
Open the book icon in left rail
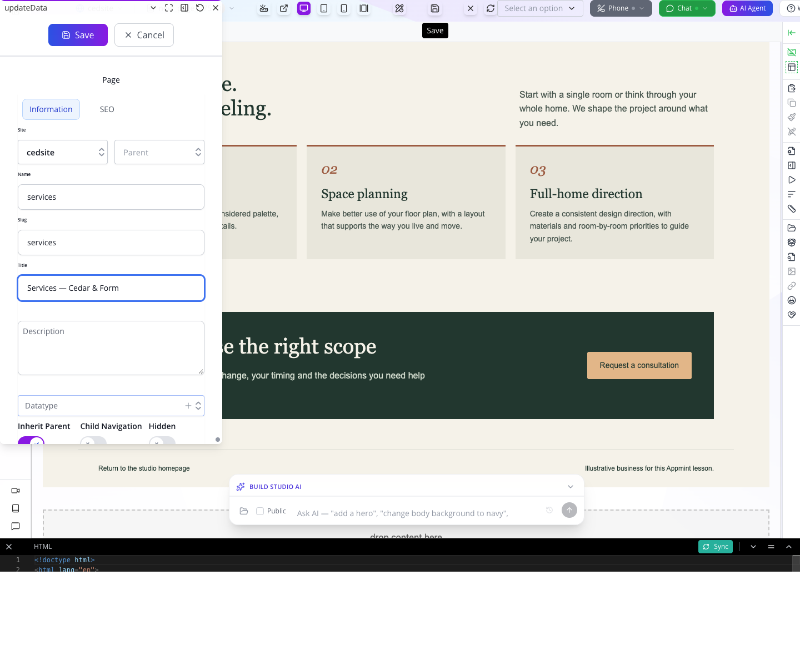(16, 508)
